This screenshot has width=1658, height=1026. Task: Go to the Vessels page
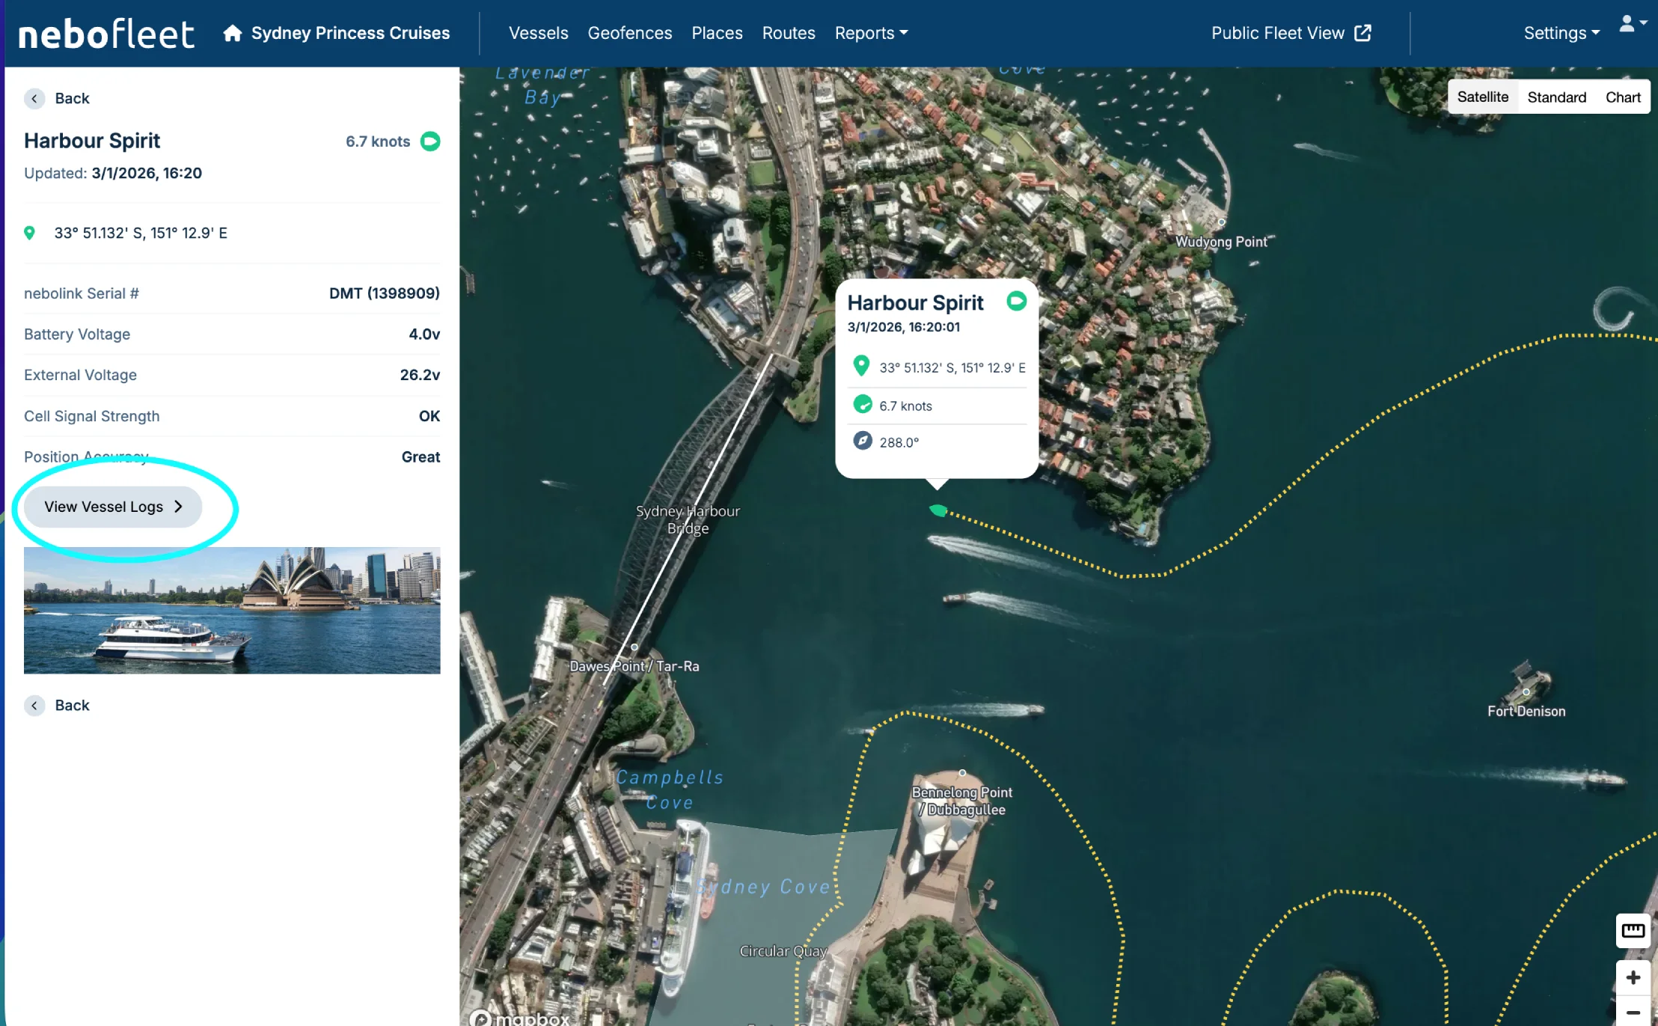tap(538, 33)
